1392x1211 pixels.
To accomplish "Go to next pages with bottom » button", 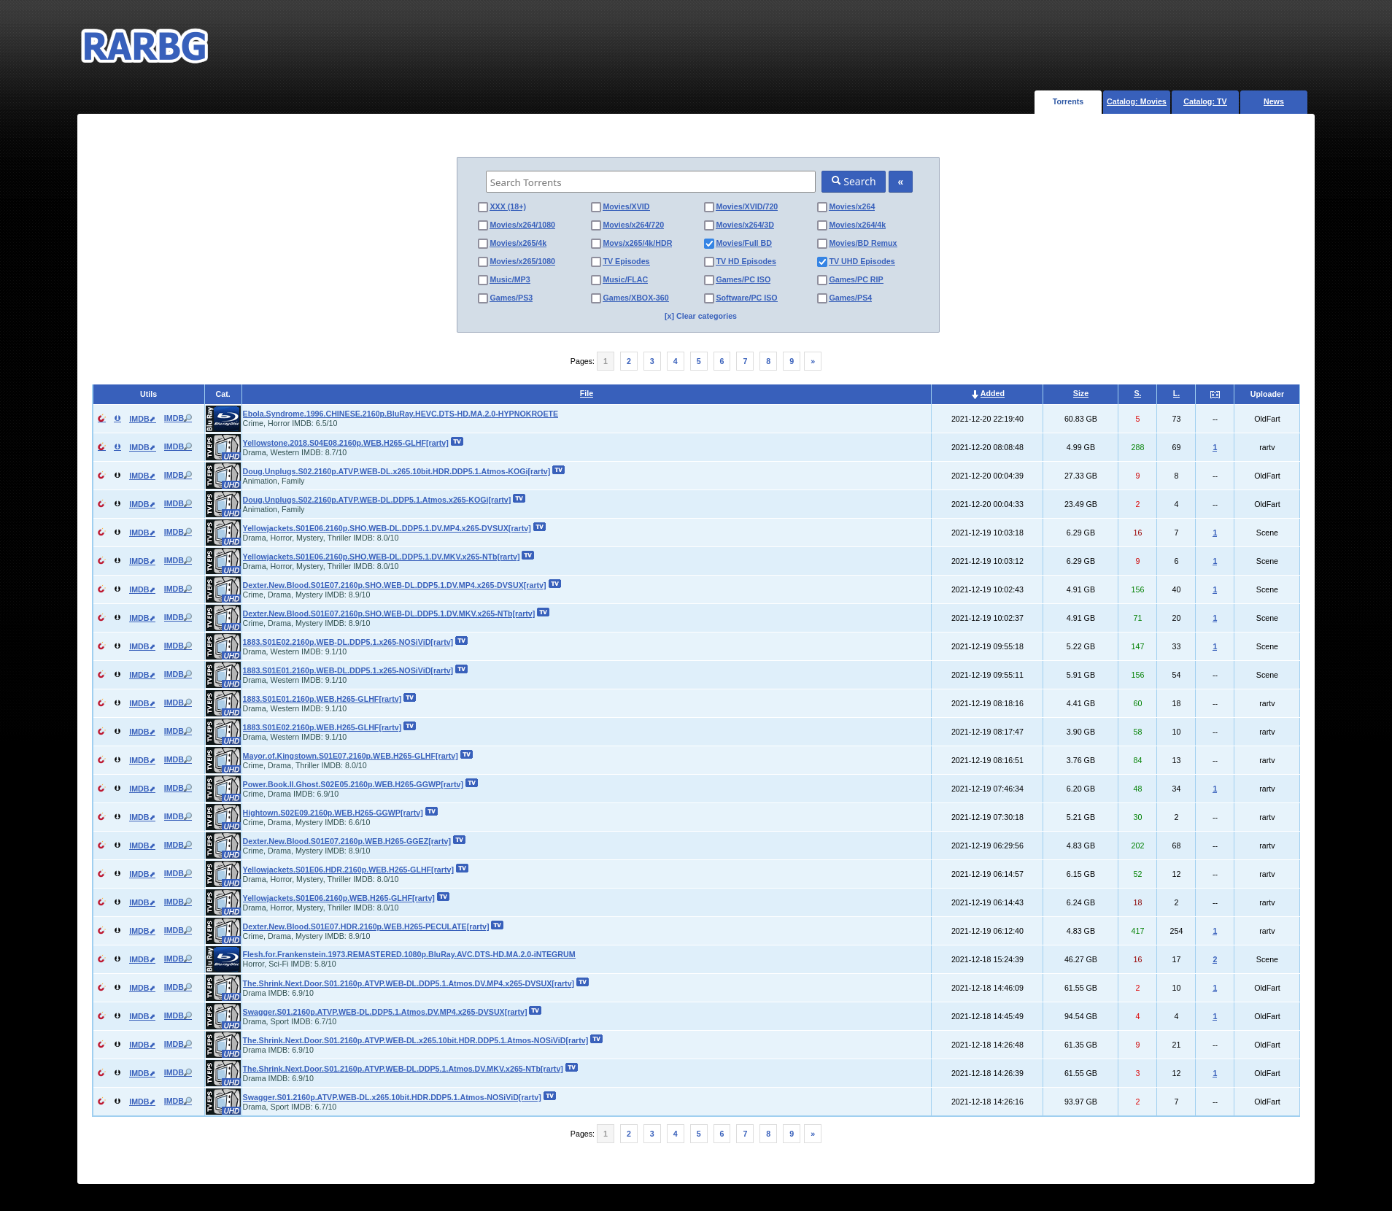I will 813,1134.
